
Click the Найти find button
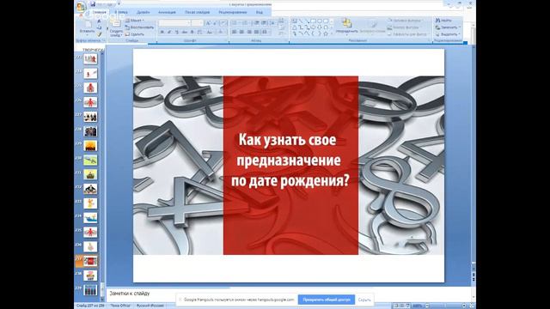444,21
